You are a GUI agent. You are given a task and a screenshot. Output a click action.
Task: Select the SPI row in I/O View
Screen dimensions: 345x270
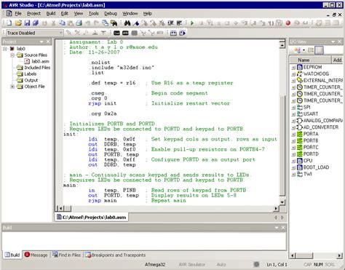click(307, 107)
